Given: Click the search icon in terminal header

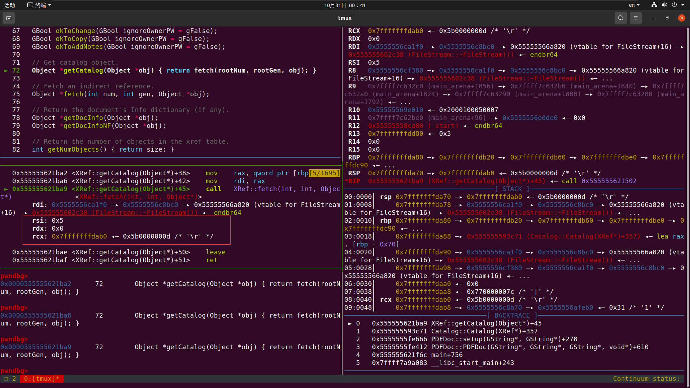Looking at the screenshot, I should point(620,18).
